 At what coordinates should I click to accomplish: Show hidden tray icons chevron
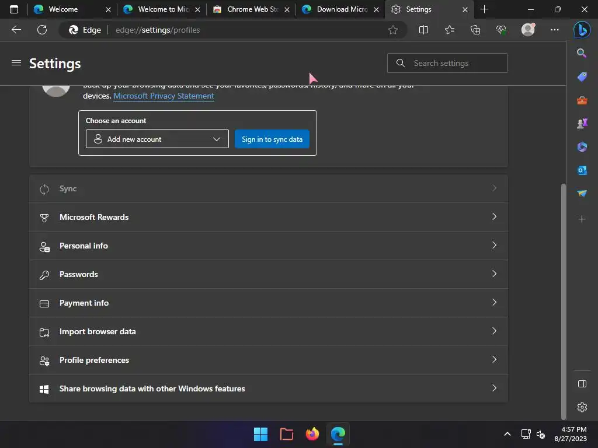tap(507, 434)
